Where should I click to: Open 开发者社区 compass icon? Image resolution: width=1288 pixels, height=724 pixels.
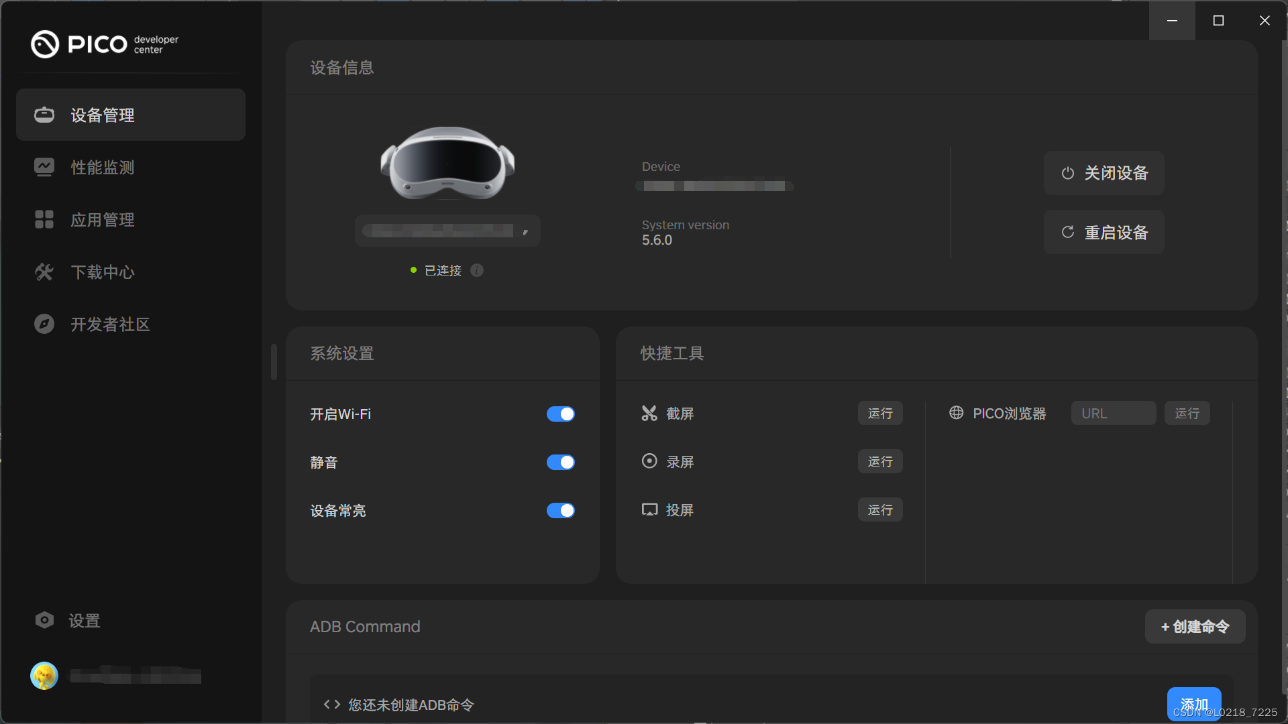tap(44, 324)
